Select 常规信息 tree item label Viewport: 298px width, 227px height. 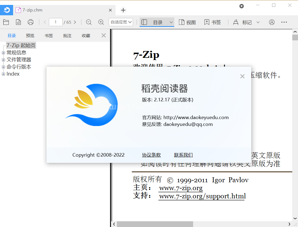pos(16,53)
